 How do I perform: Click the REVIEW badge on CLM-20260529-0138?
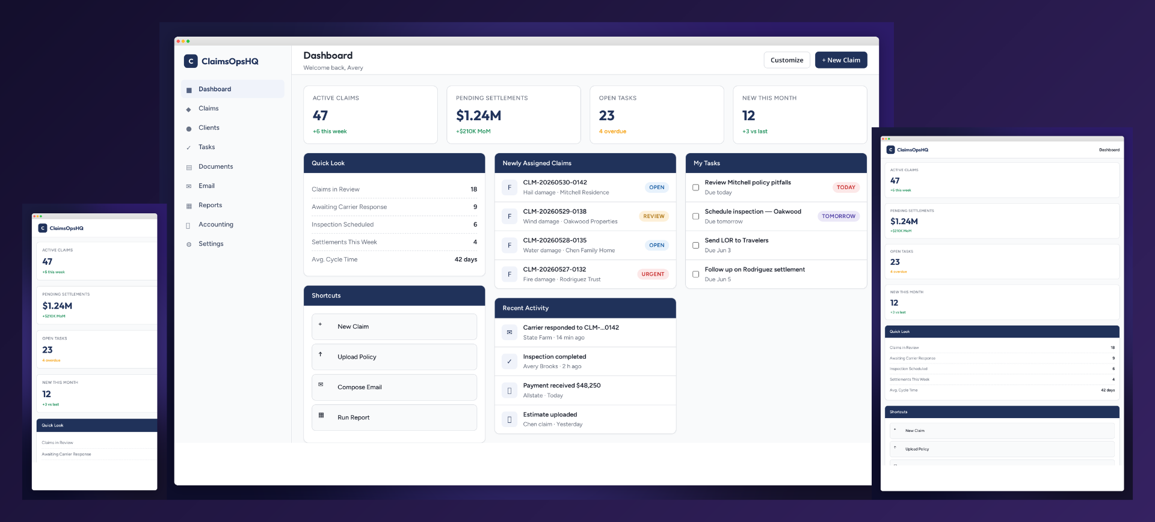654,216
